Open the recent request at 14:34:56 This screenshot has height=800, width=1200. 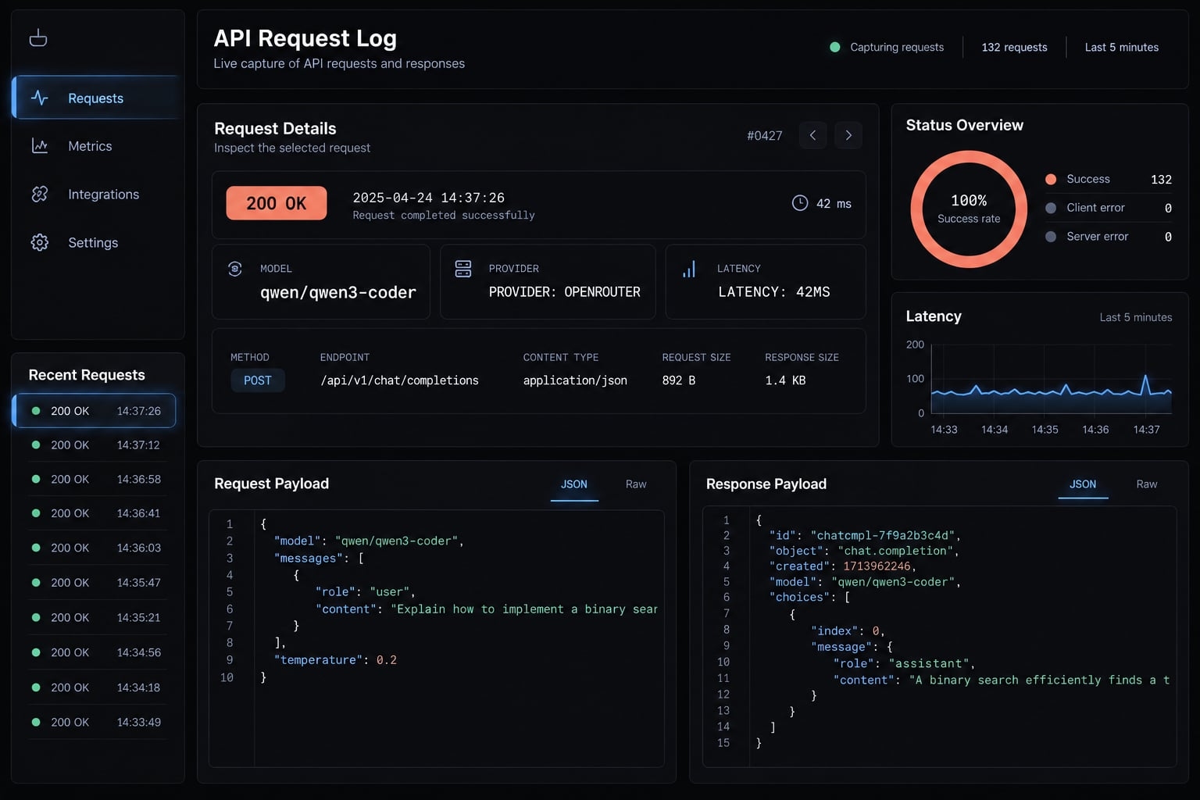coord(98,652)
